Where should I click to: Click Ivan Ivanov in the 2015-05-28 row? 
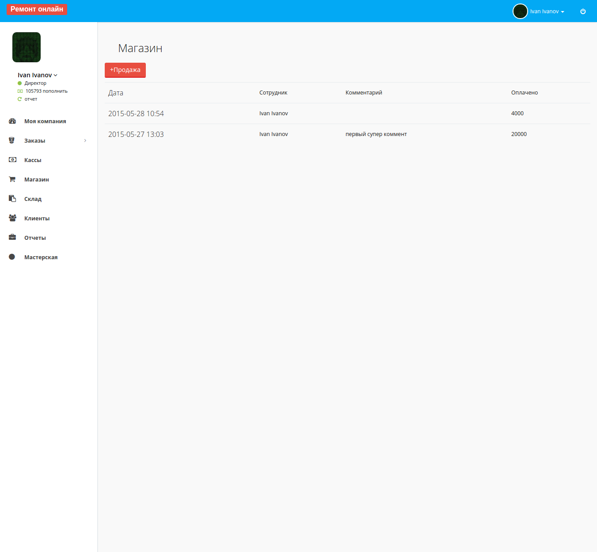point(274,113)
